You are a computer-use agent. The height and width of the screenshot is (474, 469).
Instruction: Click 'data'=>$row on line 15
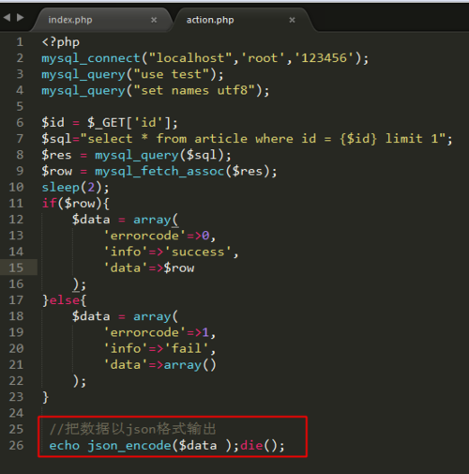tap(149, 268)
